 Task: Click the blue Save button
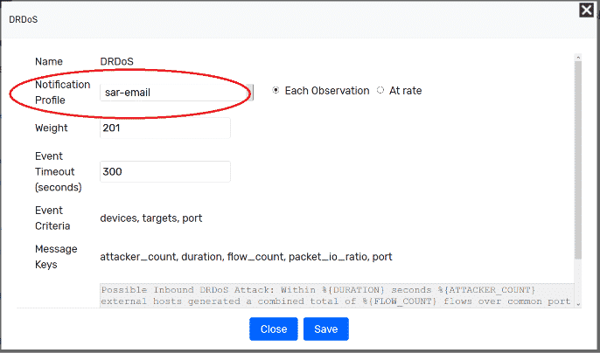pyautogui.click(x=326, y=329)
